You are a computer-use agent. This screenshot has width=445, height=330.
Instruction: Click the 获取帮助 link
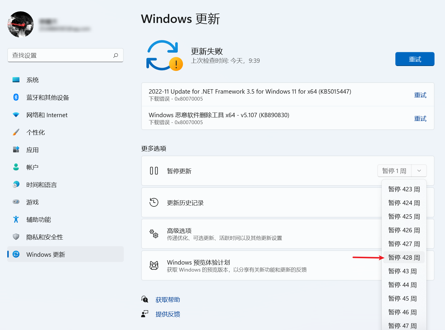[x=168, y=300]
